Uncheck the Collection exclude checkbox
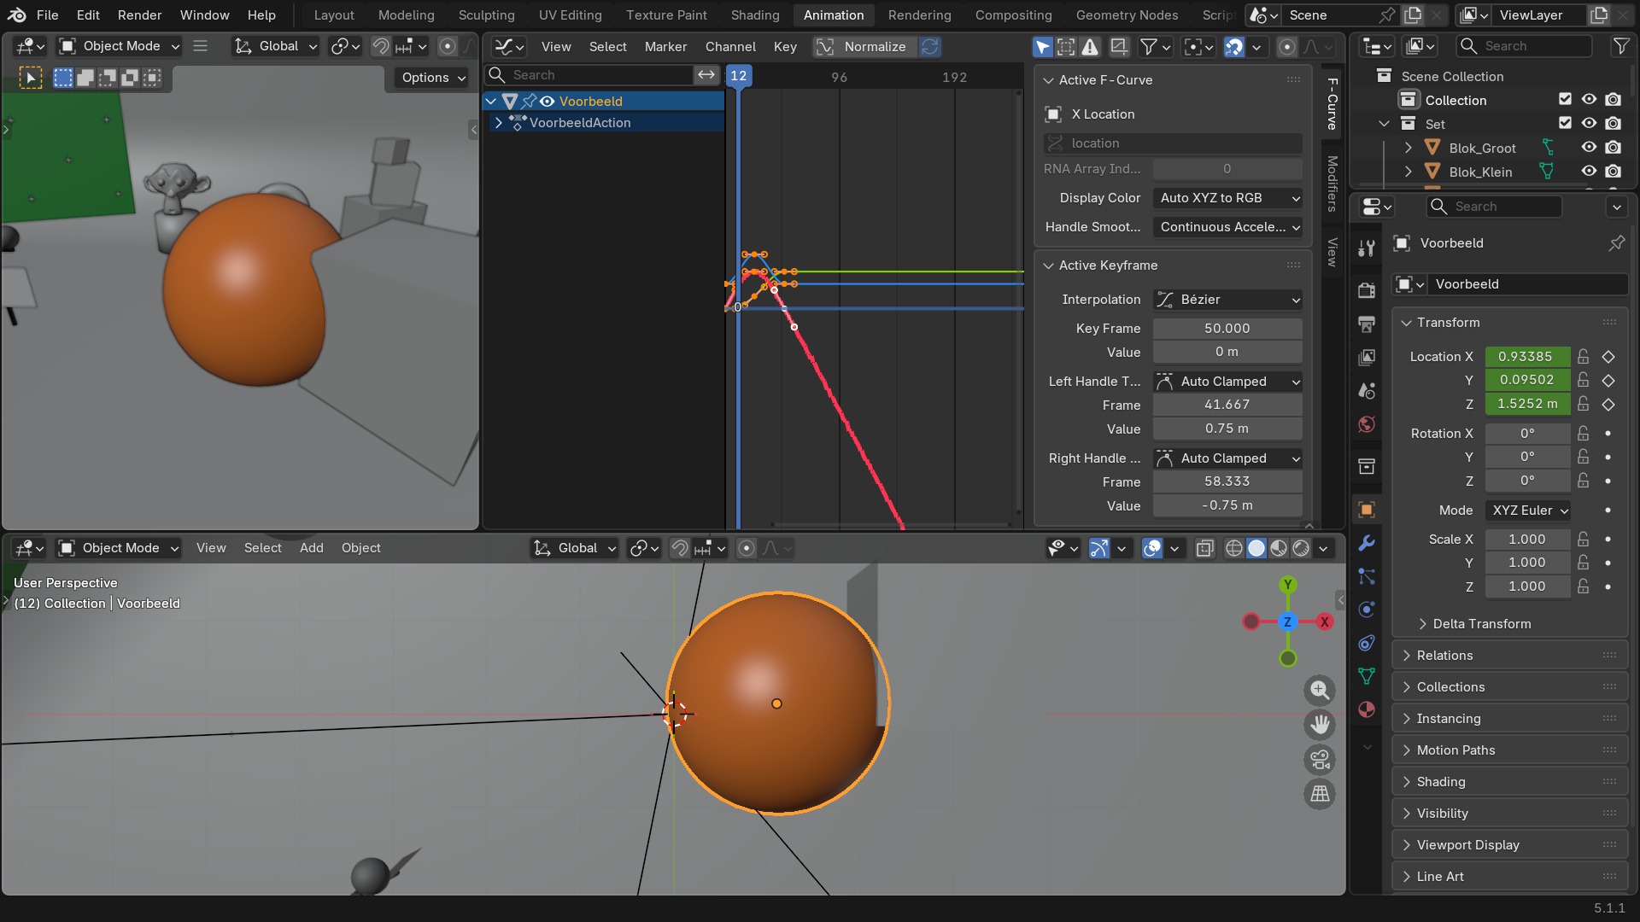This screenshot has height=922, width=1640. click(x=1565, y=100)
